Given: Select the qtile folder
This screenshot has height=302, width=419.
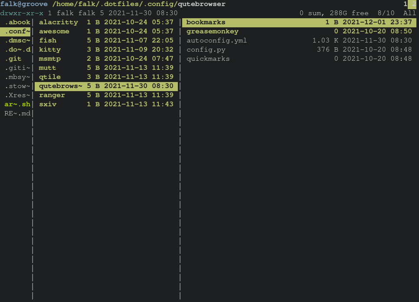Looking at the screenshot, I should [50, 77].
